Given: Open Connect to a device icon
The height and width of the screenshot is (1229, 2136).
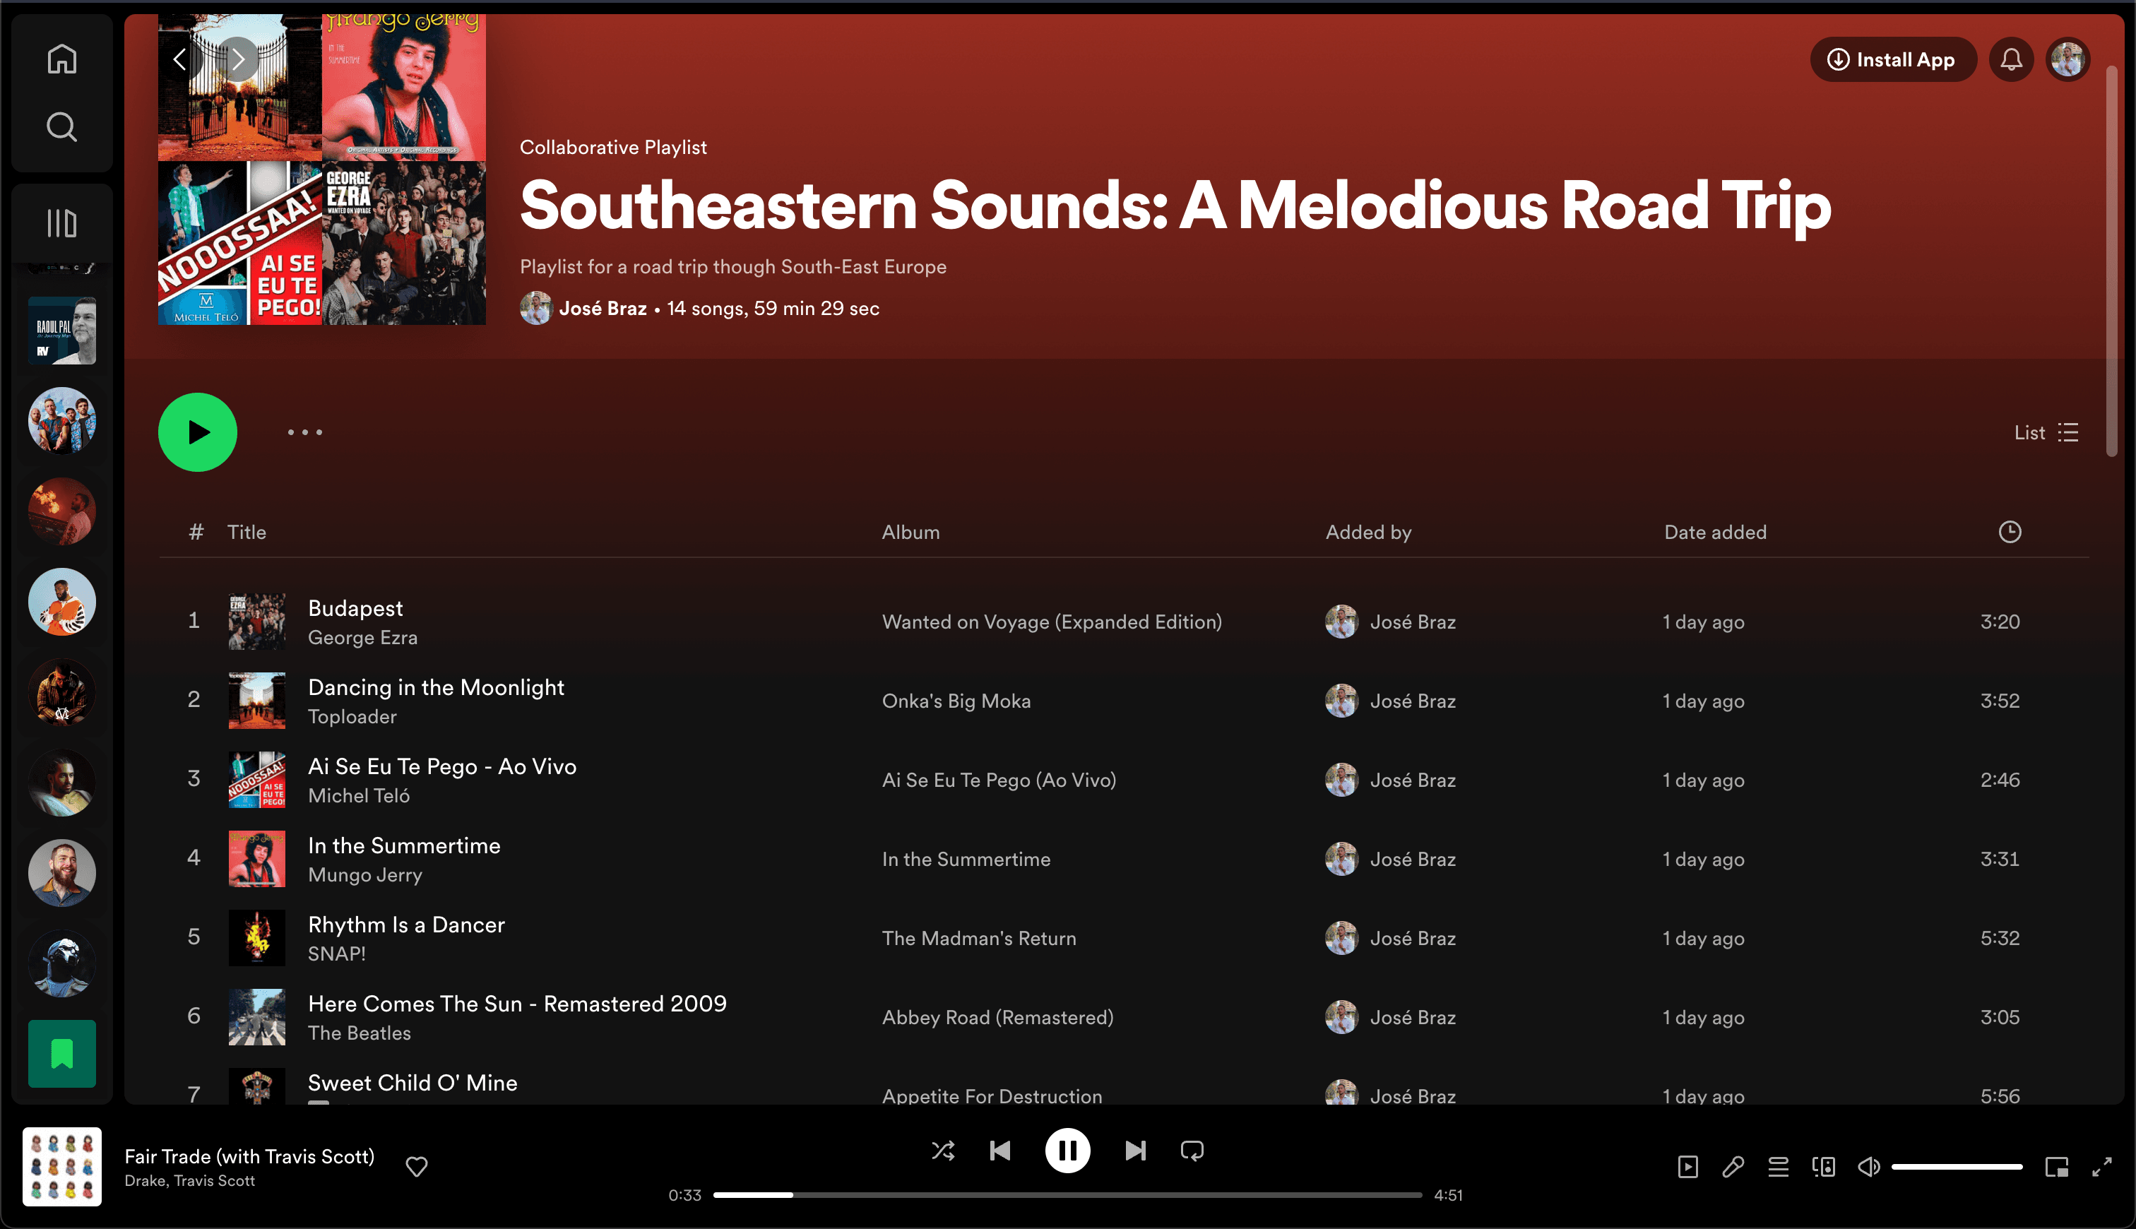Looking at the screenshot, I should [x=1823, y=1168].
